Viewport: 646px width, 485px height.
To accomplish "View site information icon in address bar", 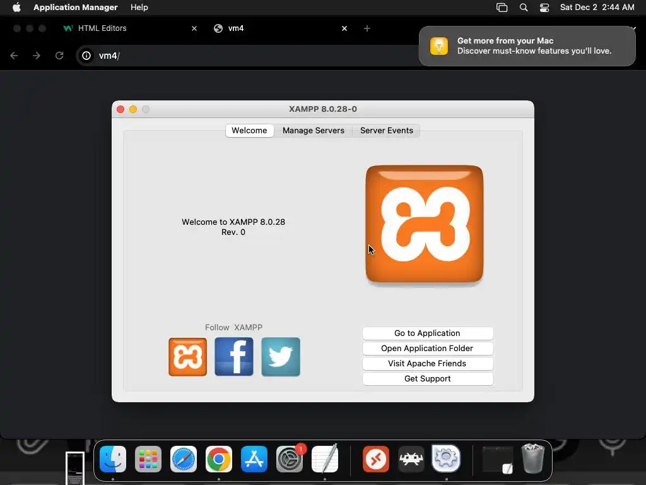I will pos(86,56).
